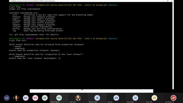Click the 'version' subcommand row

(x=33, y=27)
